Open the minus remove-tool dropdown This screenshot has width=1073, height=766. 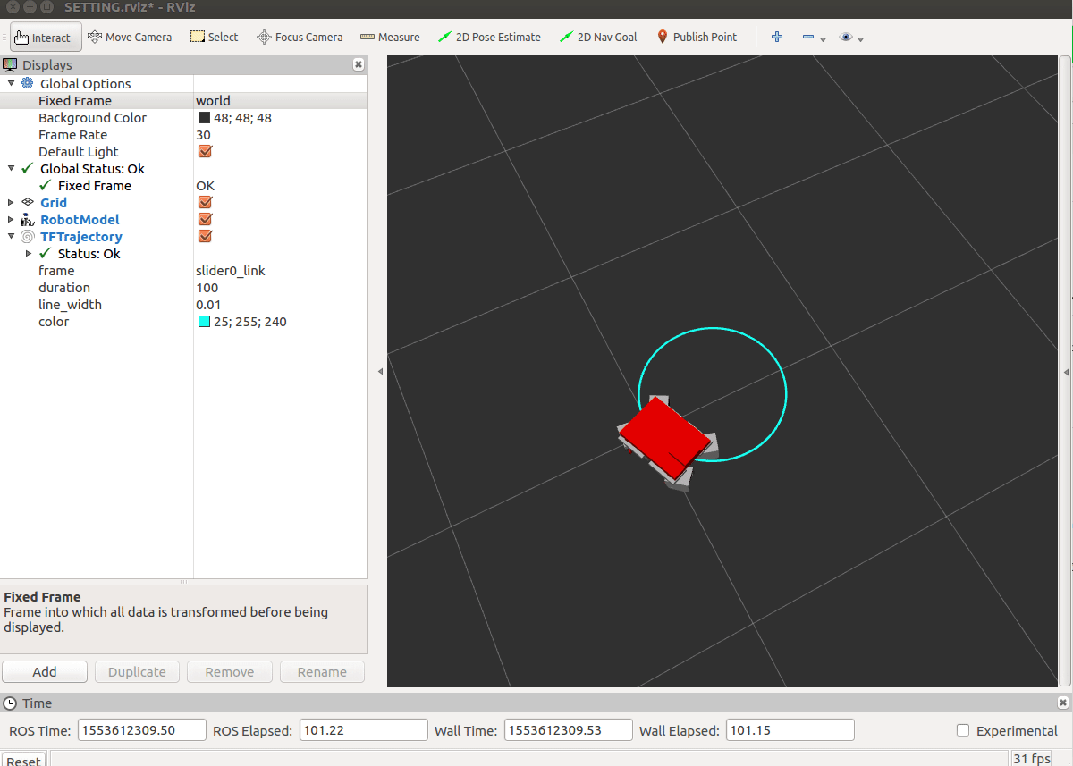tap(814, 38)
